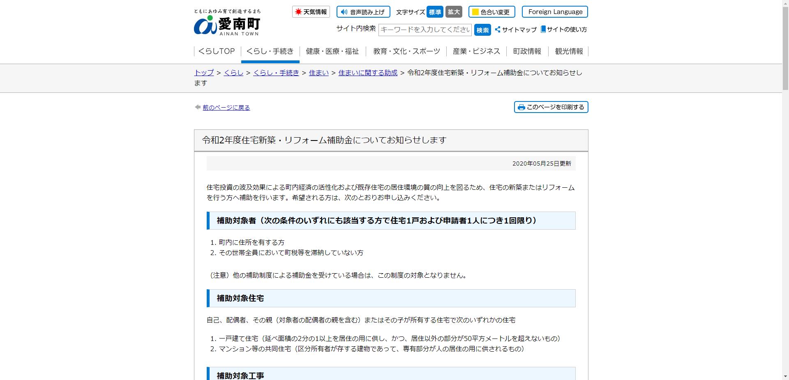This screenshot has height=380, width=789.
Task: Open サイトマップ via its blue arrow icon
Action: (x=497, y=30)
